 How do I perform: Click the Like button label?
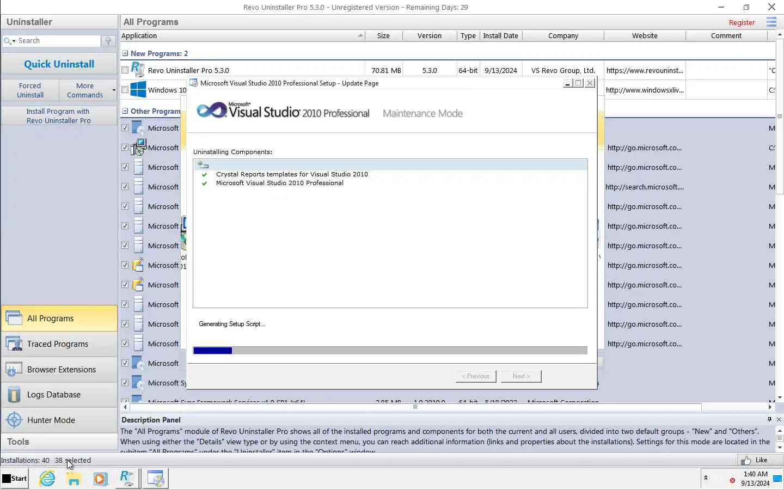point(761,460)
